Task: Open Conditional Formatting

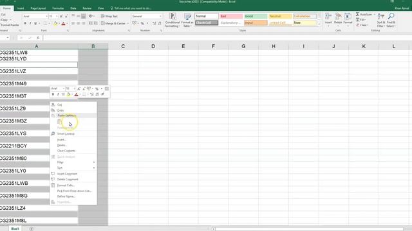Action: pyautogui.click(x=173, y=20)
